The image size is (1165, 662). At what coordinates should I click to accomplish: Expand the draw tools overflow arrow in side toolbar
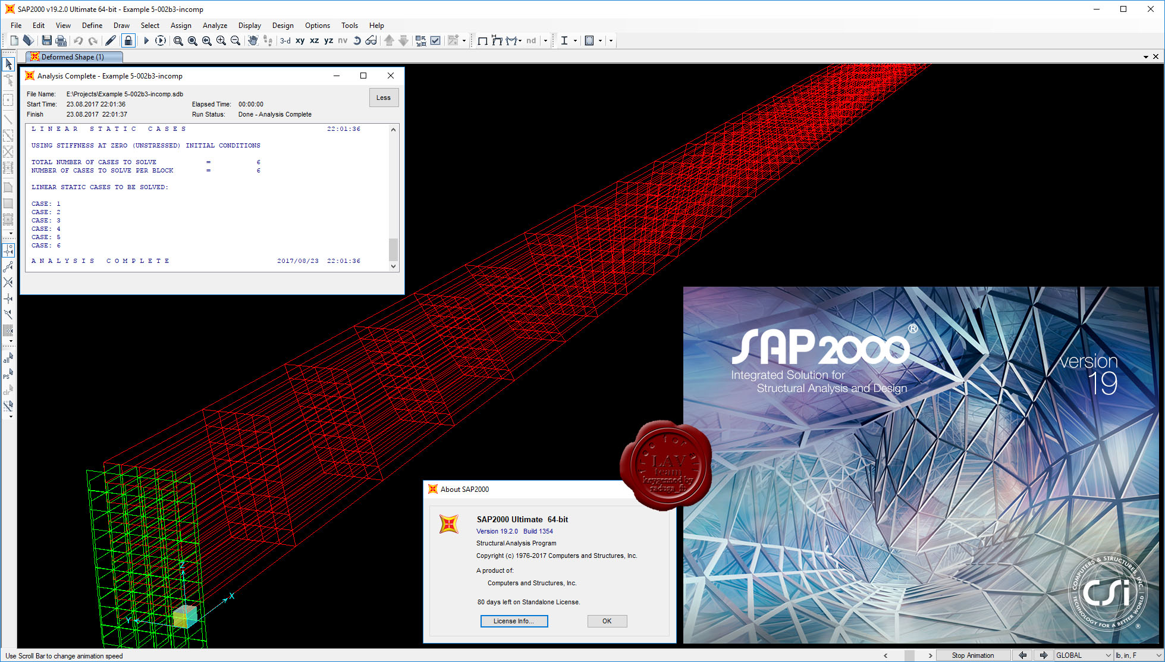(11, 234)
